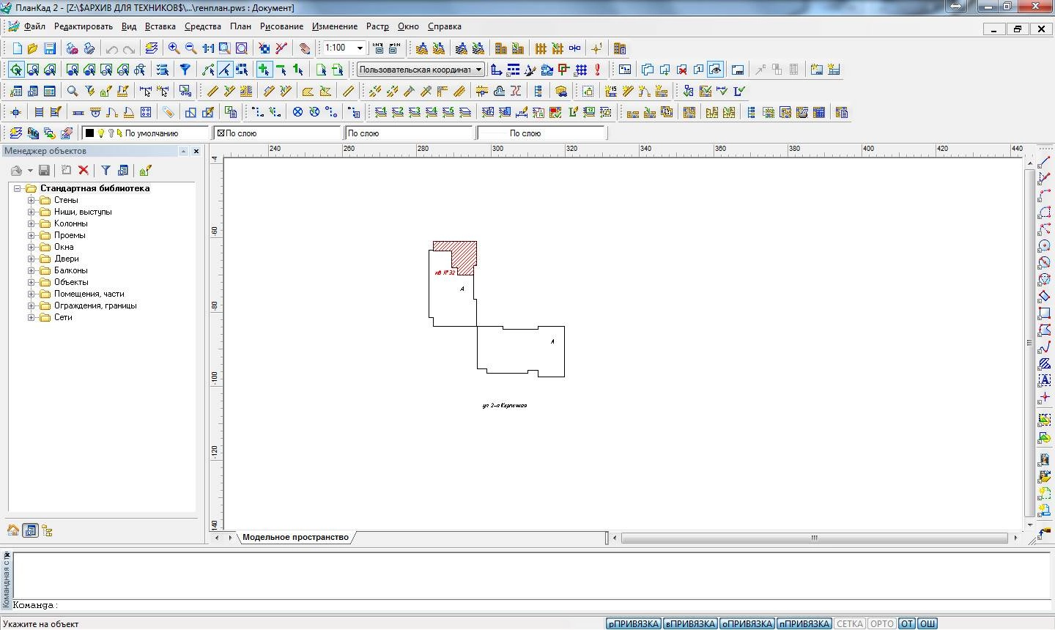Viewport: 1055px width, 630px height.
Task: Open the Справка menu
Action: tap(445, 26)
